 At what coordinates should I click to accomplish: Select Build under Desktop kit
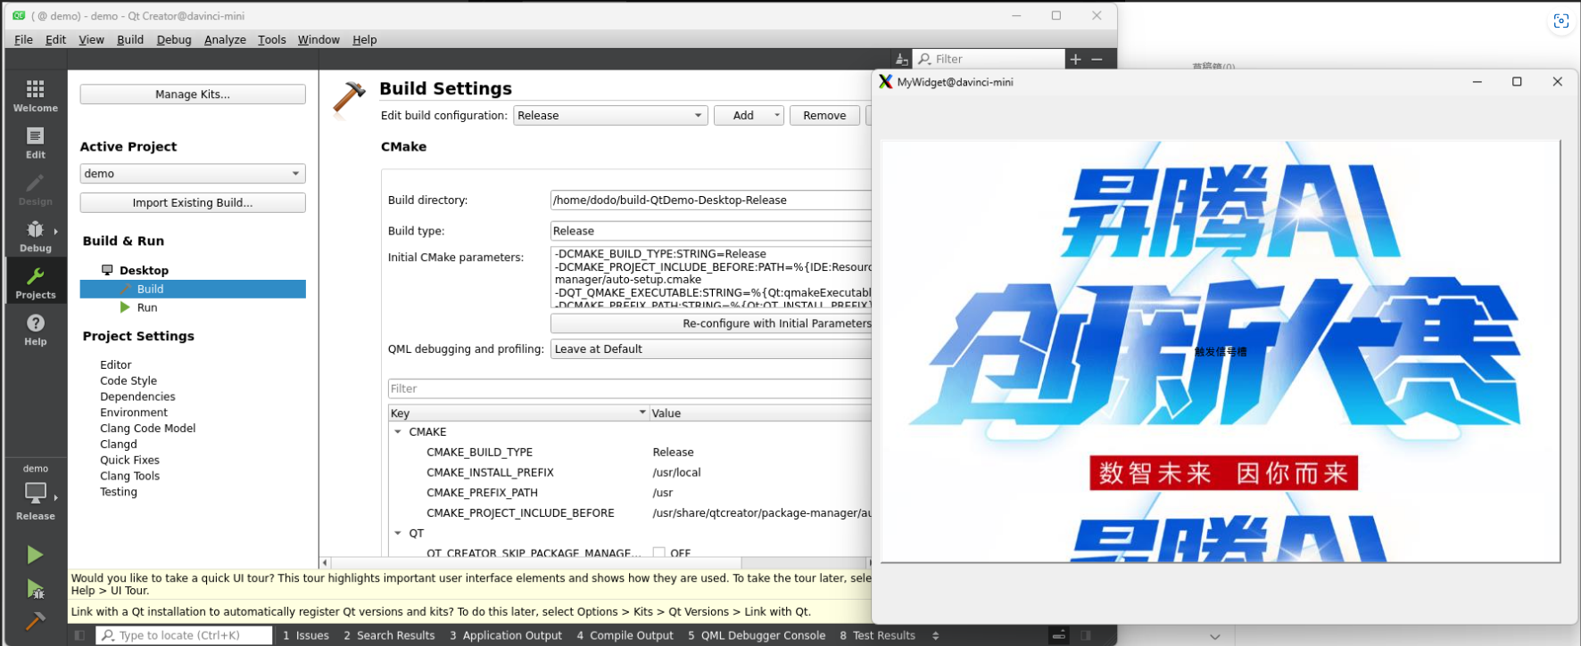[x=193, y=290]
